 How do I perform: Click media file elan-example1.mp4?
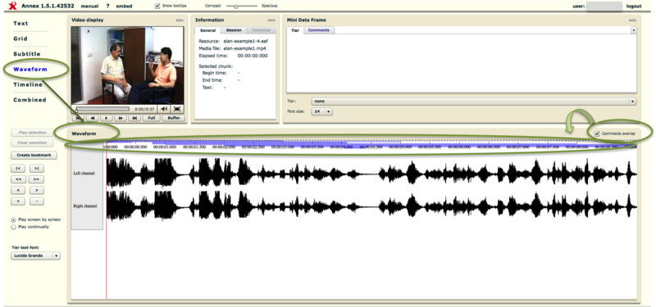click(x=244, y=48)
